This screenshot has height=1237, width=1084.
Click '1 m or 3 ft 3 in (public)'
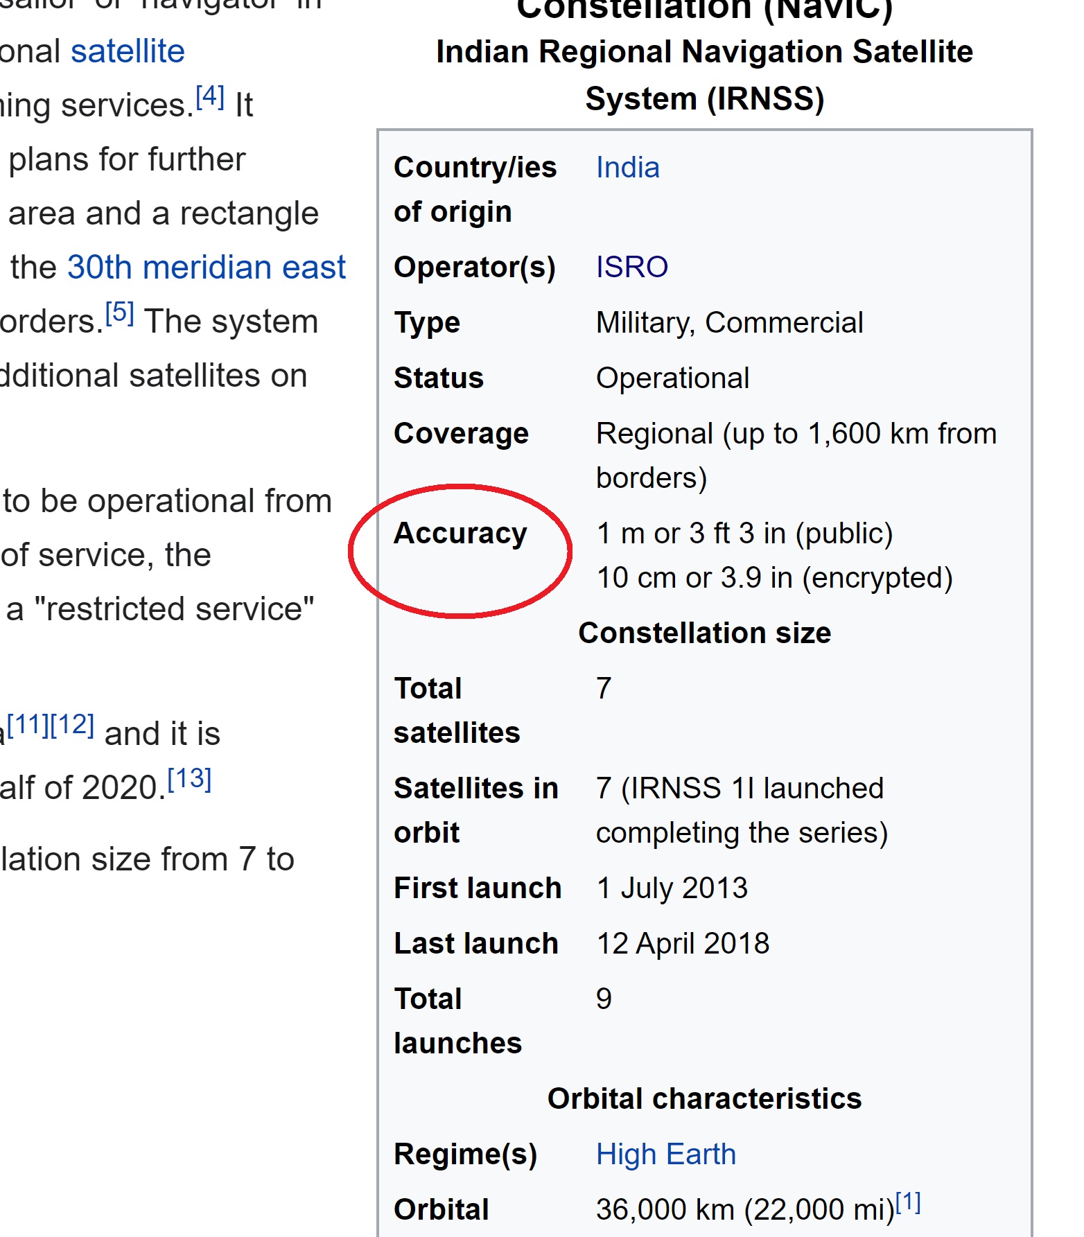pyautogui.click(x=745, y=534)
